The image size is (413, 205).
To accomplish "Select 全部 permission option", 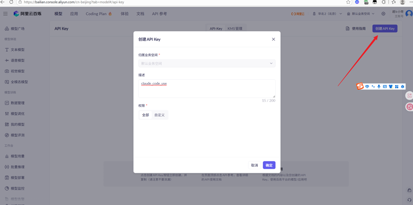I will pos(146,115).
